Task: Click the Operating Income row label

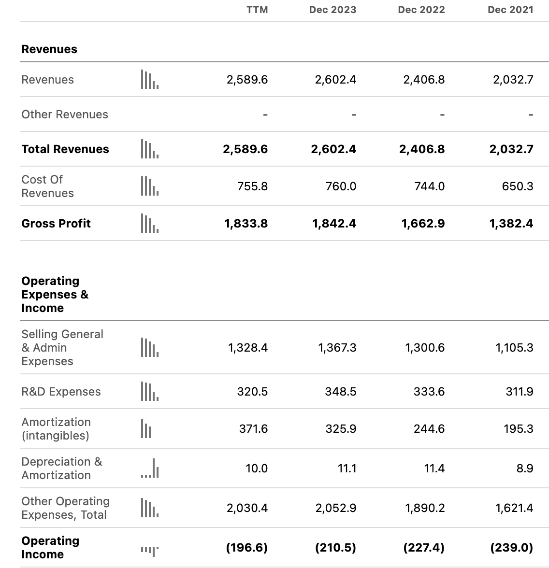Action: (x=50, y=548)
